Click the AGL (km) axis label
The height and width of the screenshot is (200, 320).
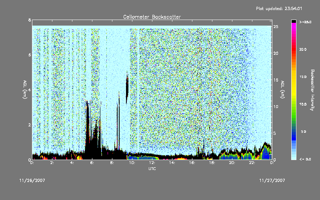pos(25,90)
